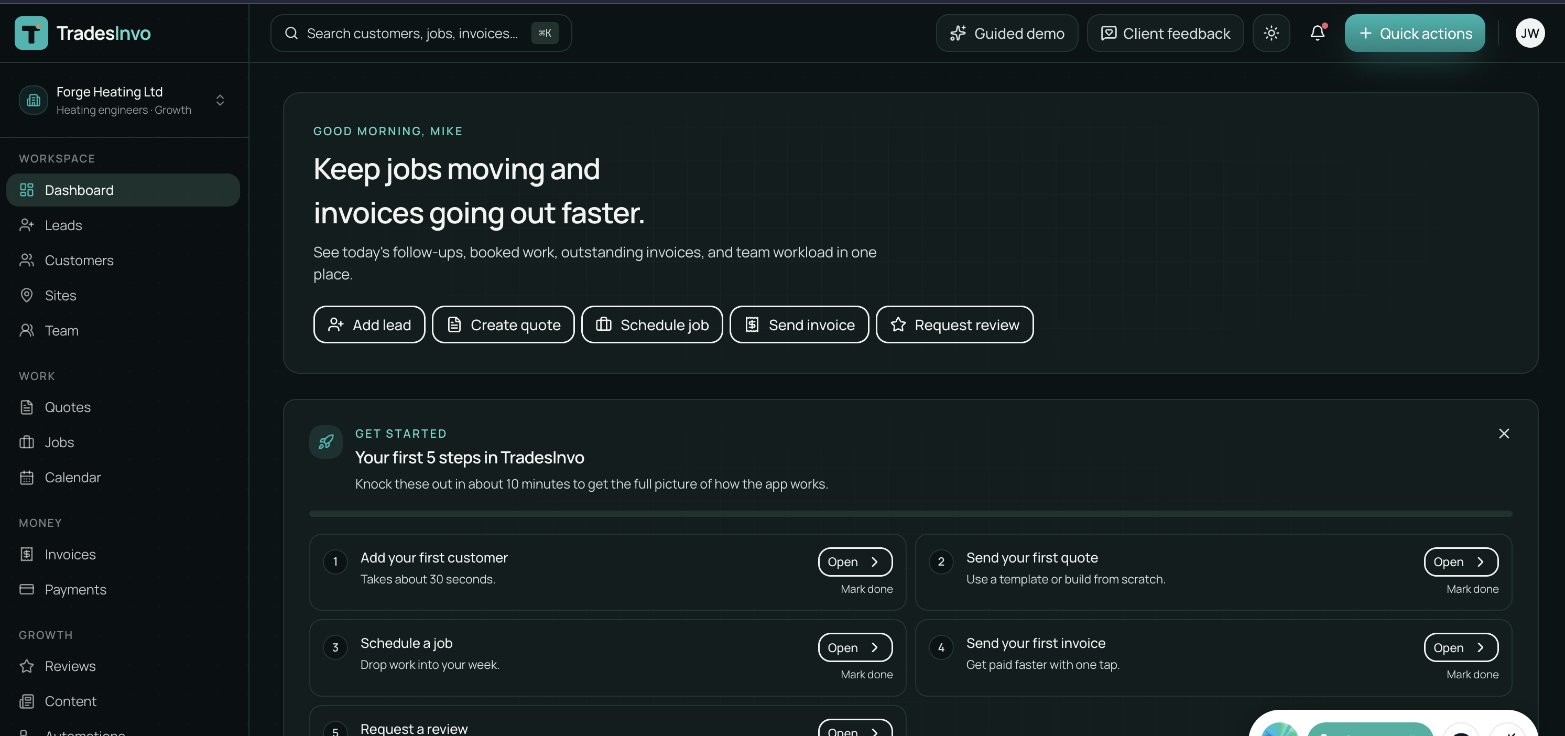1565x736 pixels.
Task: Click the 'Drop work into your week.' text
Action: click(430, 665)
